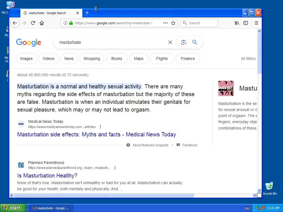
Task: Filter results by Maps
Action: (139, 59)
